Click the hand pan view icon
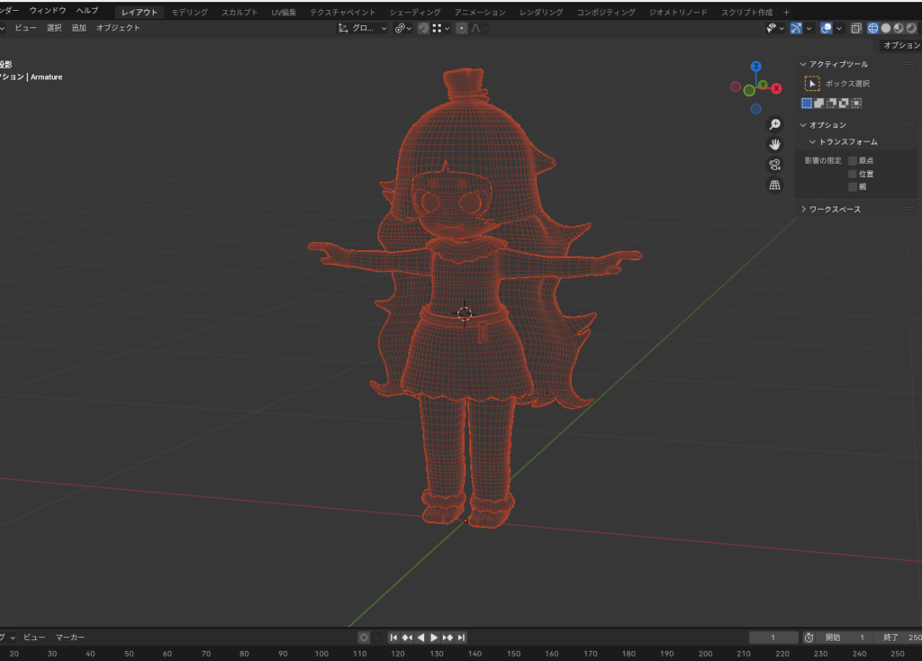This screenshot has width=922, height=661. coord(774,144)
